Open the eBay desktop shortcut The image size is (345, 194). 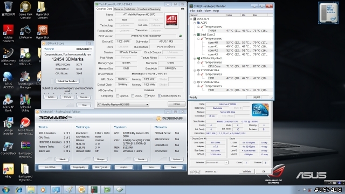tap(8, 171)
